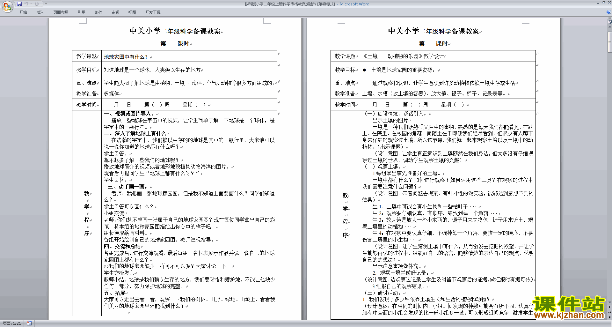612x327 pixels.
Task: Click the heading 五、拓展
Action: pos(114,293)
